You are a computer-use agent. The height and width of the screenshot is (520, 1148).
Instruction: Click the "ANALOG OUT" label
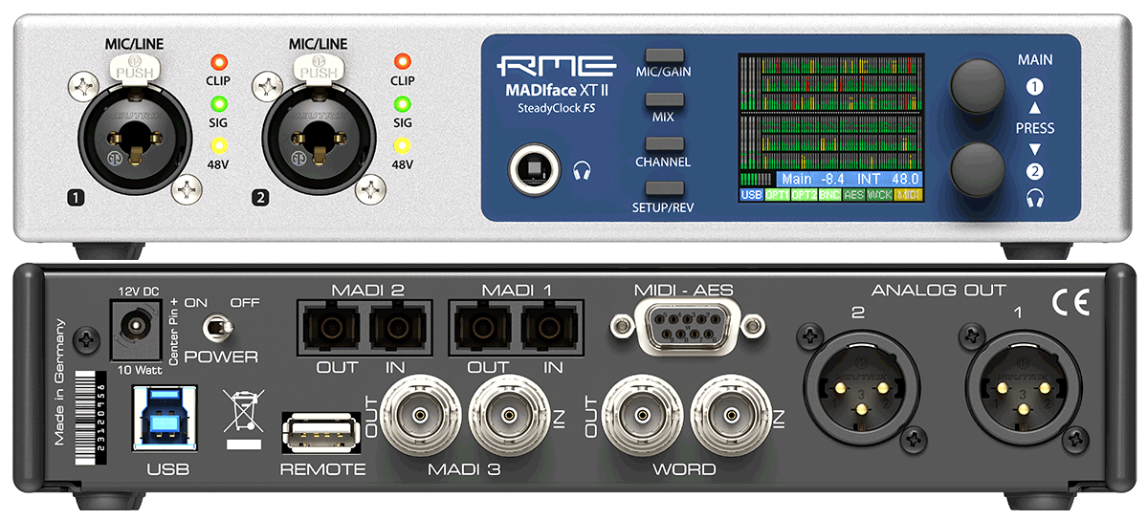938,290
